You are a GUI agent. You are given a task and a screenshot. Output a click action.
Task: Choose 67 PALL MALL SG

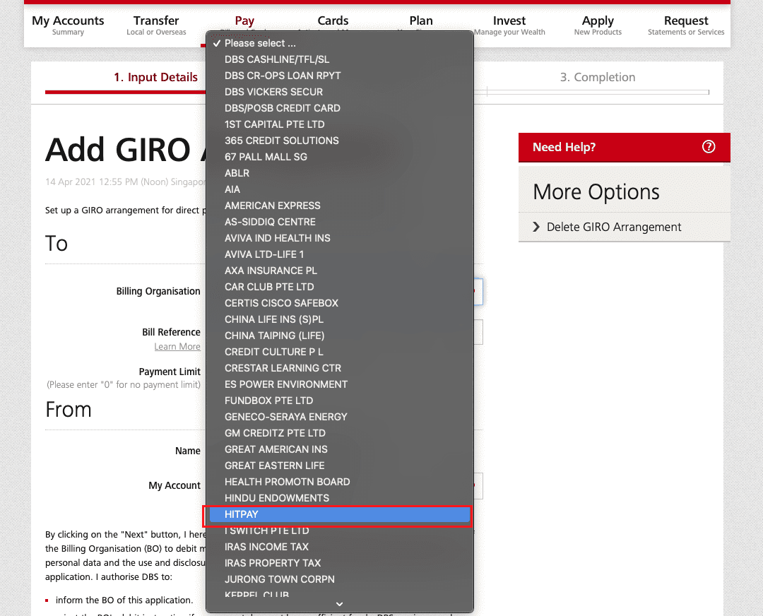[x=340, y=157]
